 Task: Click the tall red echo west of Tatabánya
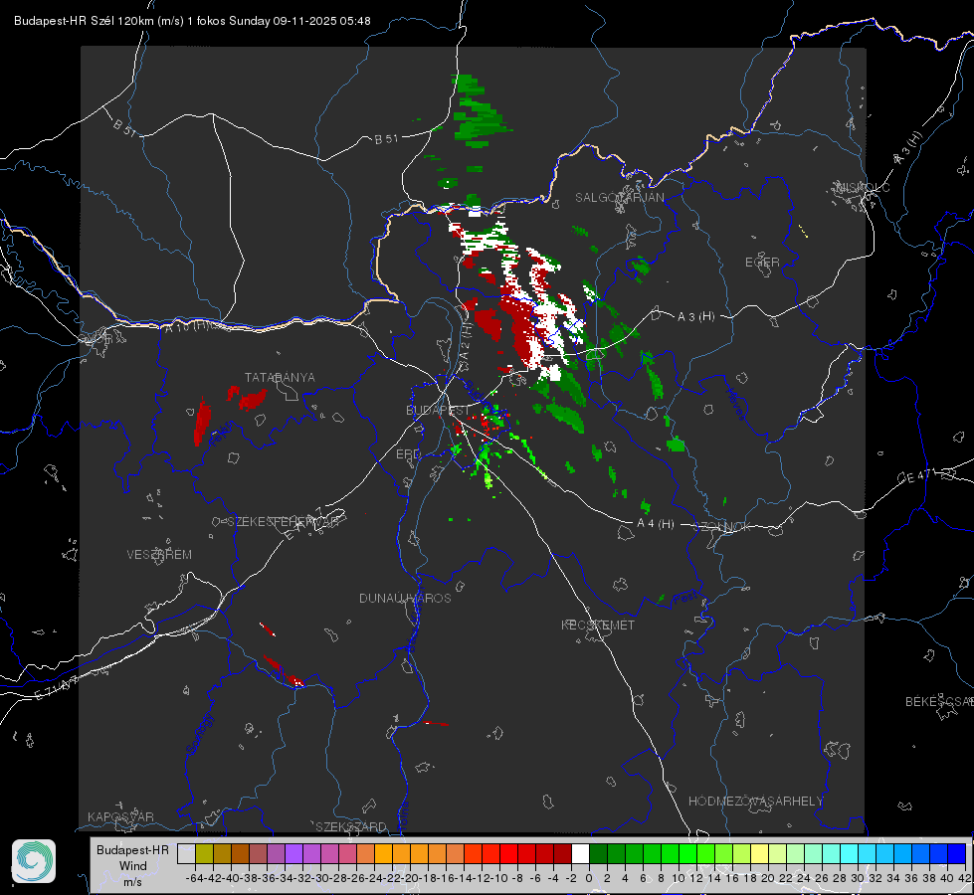(202, 423)
